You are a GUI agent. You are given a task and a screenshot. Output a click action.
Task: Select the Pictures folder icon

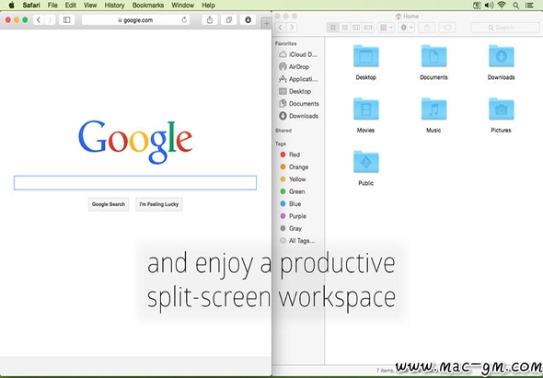click(501, 109)
